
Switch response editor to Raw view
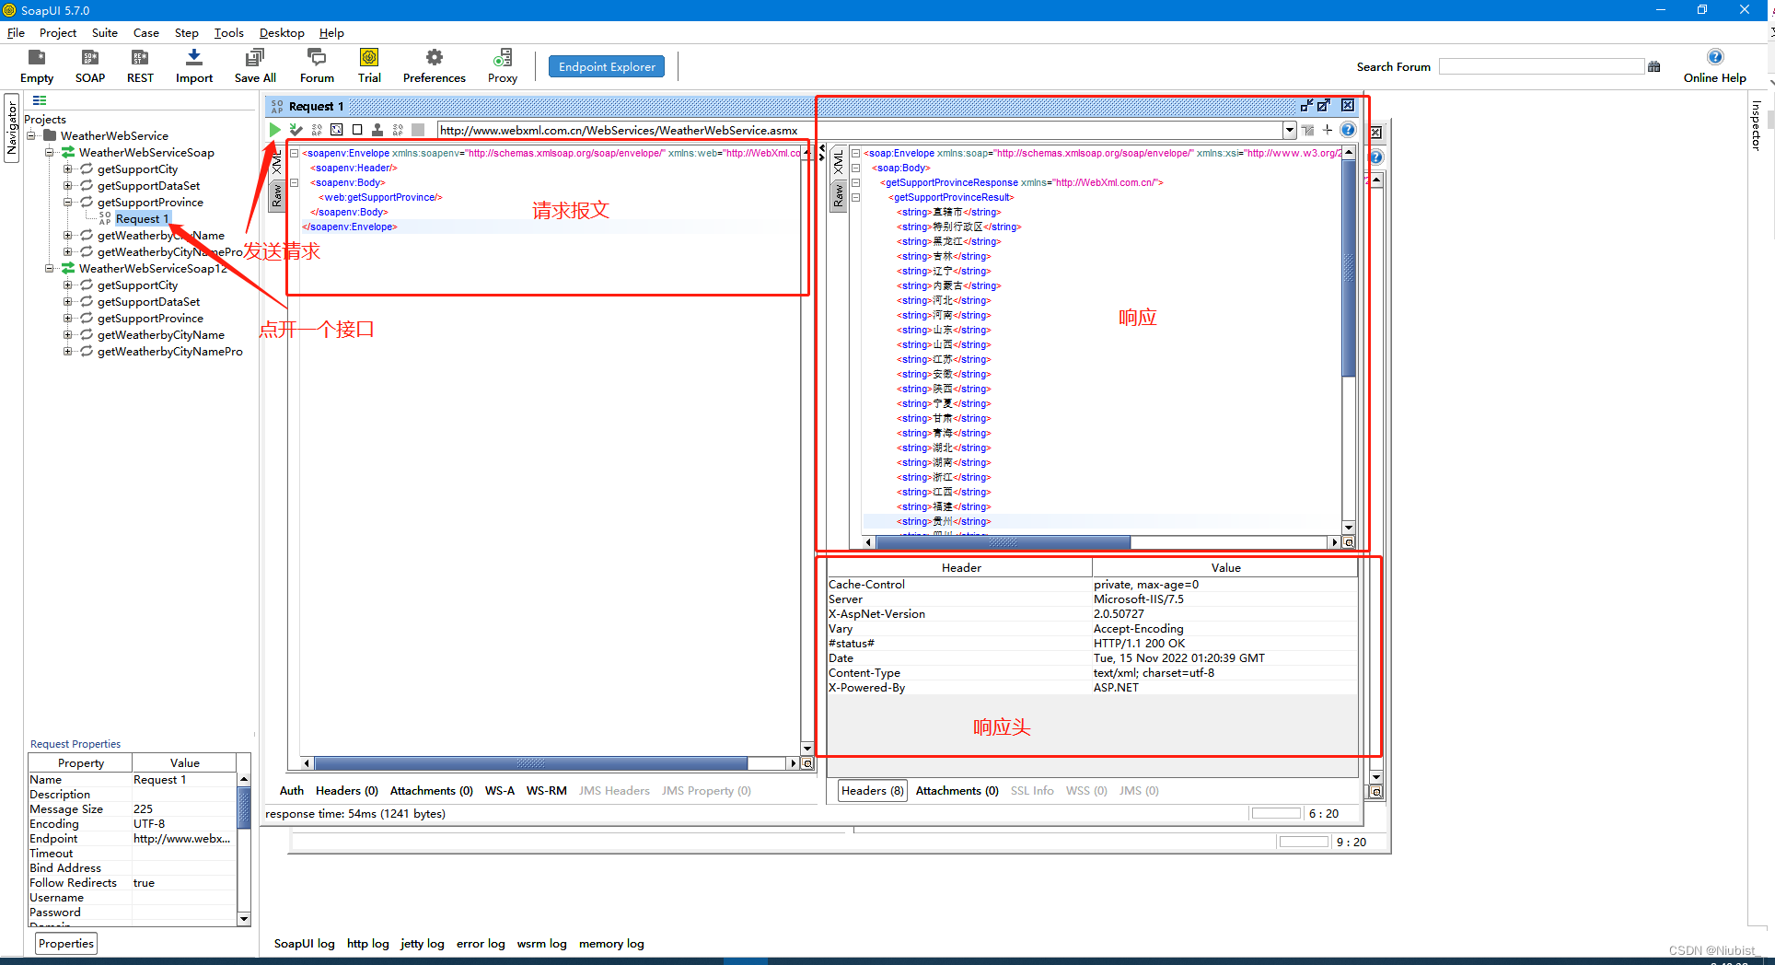839,195
